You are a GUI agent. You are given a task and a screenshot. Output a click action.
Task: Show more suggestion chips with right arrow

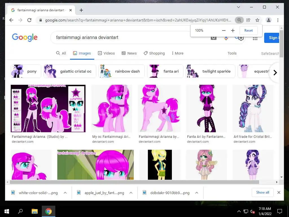[275, 73]
